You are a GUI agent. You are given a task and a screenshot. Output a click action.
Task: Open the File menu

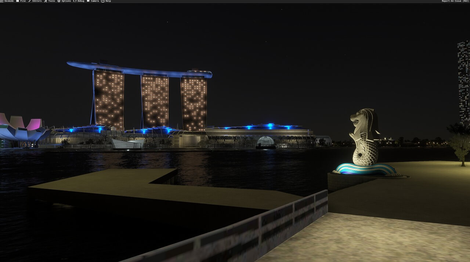[21, 1]
